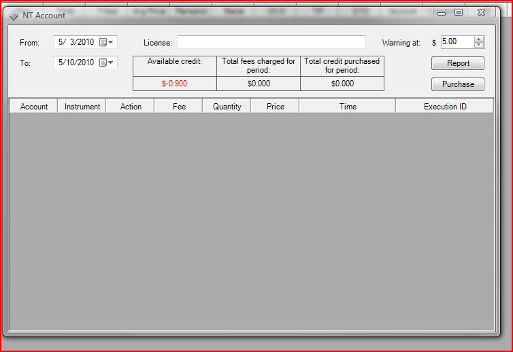Maximize the NT Account window
This screenshot has width=513, height=352.
[459, 13]
